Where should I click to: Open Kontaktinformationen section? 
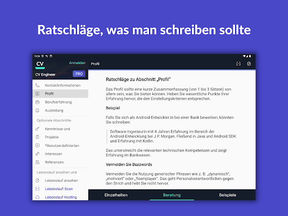click(60, 85)
